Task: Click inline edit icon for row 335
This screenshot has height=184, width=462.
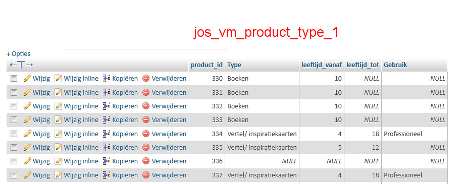Action: coord(59,147)
